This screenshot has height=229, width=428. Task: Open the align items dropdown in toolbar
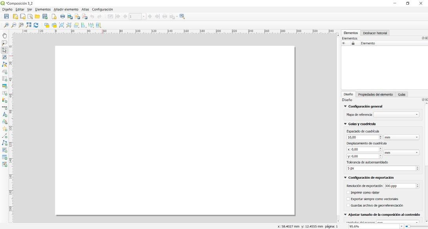84,25
